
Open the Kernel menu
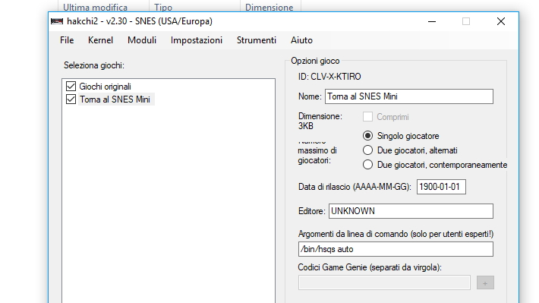click(100, 40)
